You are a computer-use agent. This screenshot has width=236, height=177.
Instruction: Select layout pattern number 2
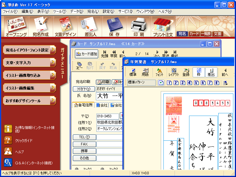pos(176,83)
